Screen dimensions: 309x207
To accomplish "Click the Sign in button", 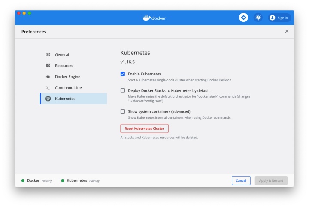I will (279, 18).
